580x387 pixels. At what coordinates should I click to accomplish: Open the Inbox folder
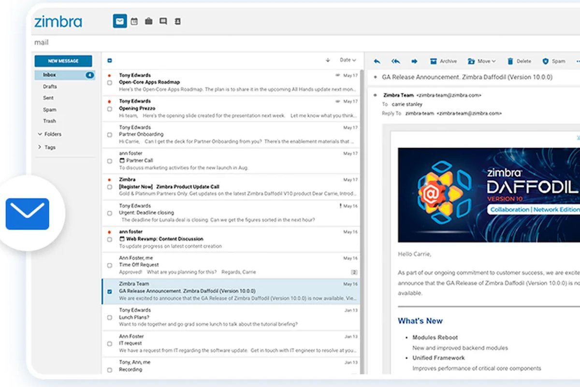coord(65,75)
